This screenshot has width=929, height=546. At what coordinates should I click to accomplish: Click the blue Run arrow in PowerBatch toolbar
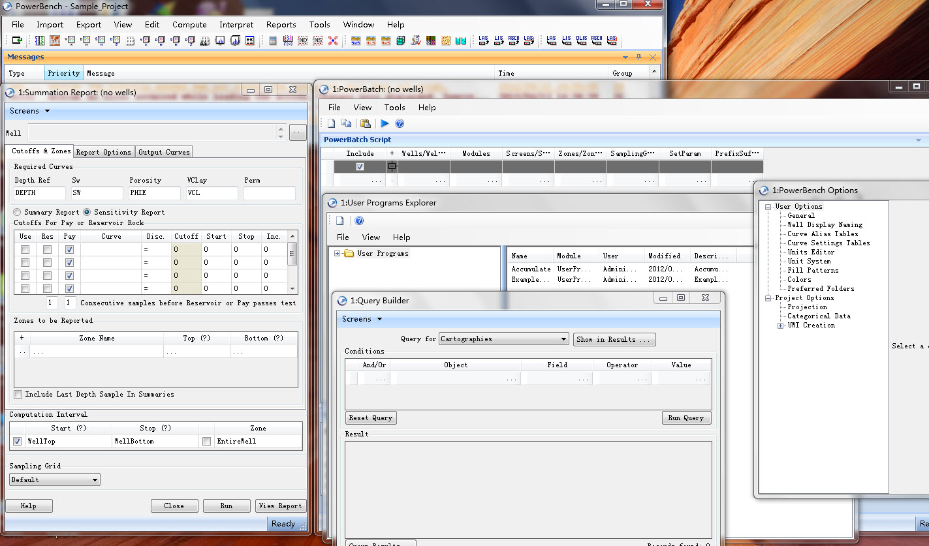(x=385, y=123)
